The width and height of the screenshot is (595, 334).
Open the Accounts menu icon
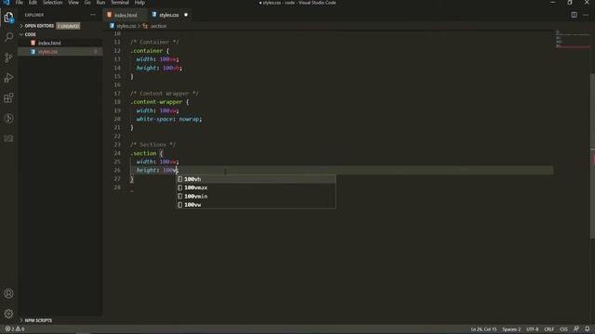[x=8, y=293]
